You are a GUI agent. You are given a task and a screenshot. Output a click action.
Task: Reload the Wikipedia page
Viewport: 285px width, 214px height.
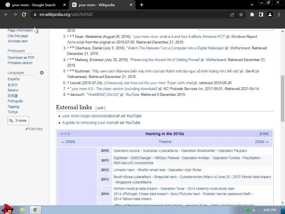[24, 14]
